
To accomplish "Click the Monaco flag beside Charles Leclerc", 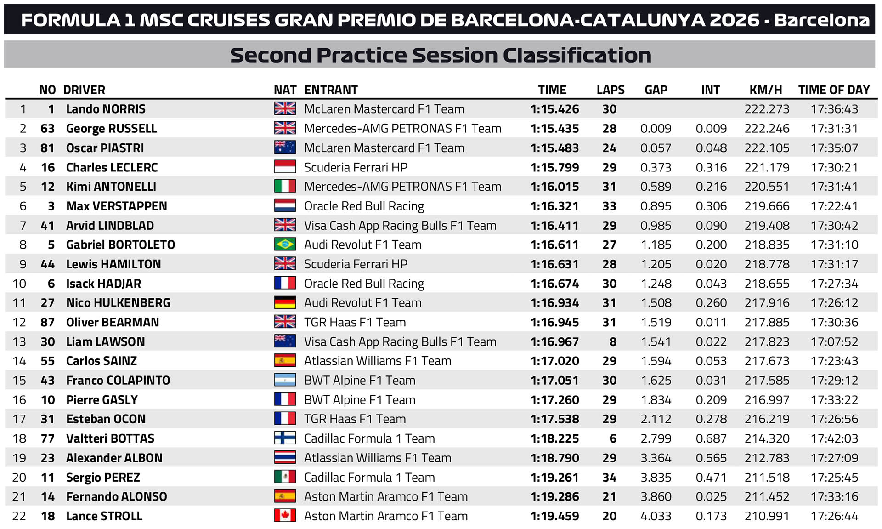I will click(x=285, y=167).
